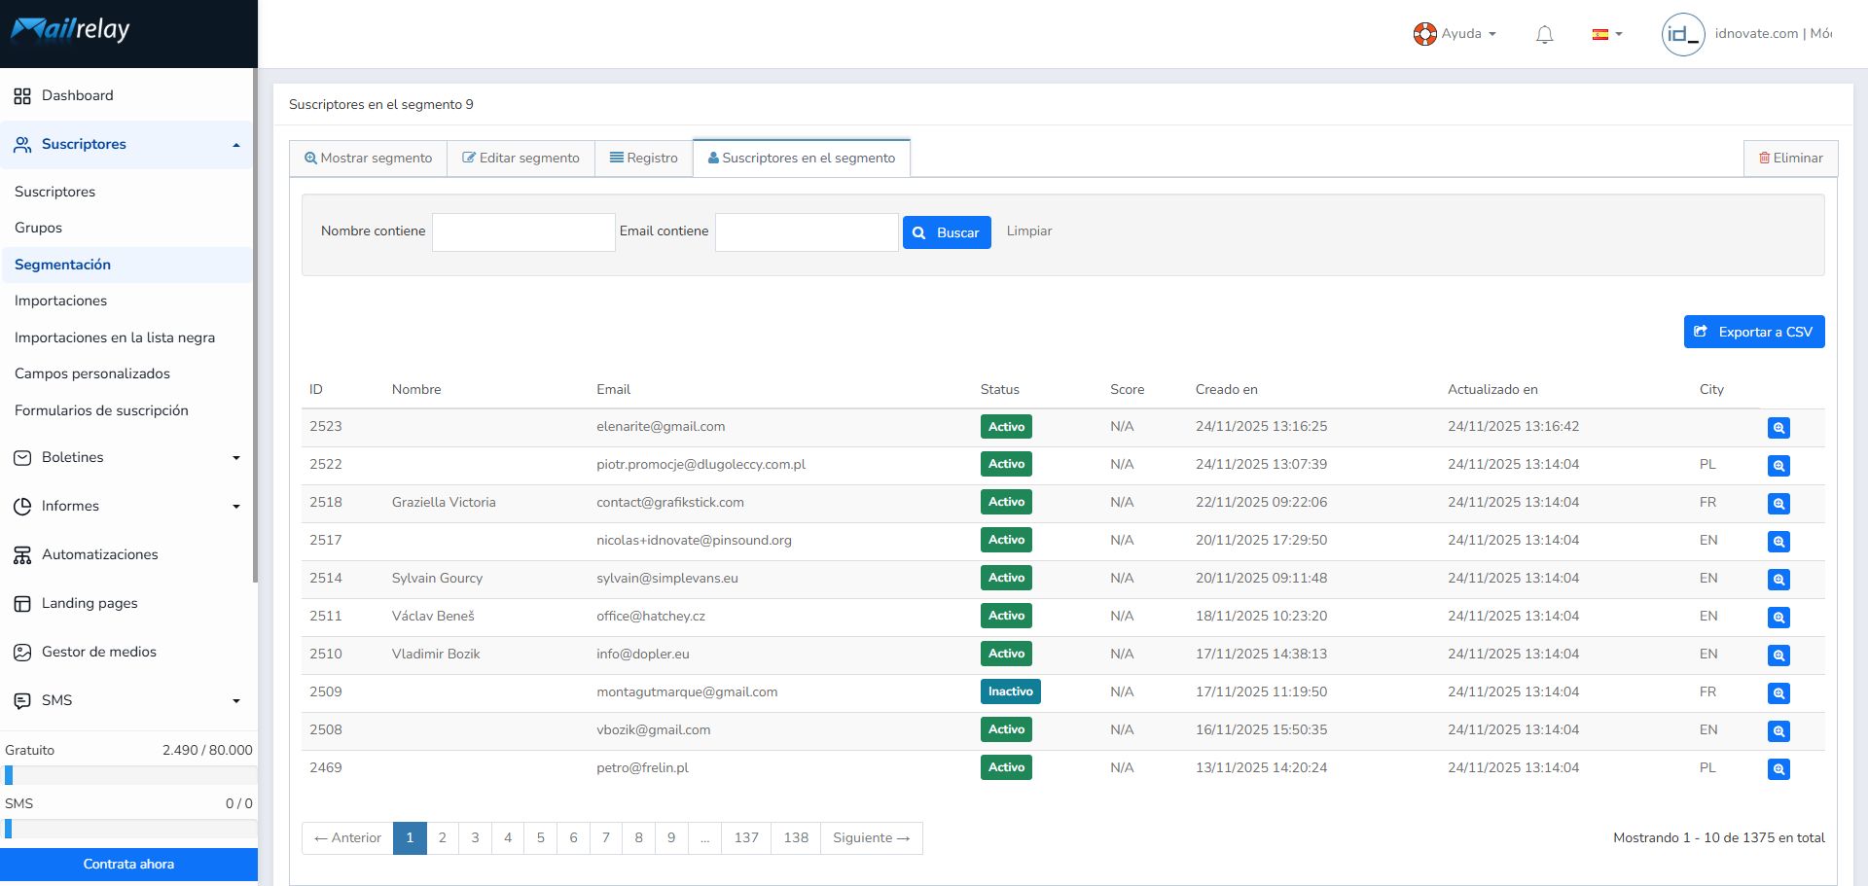The width and height of the screenshot is (1868, 886).
Task: Open the Registro tab
Action: coord(643,159)
